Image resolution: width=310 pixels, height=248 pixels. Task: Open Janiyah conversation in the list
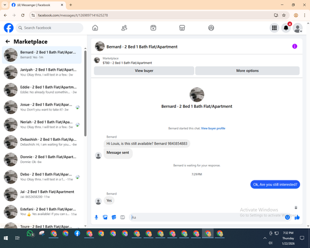click(42, 72)
